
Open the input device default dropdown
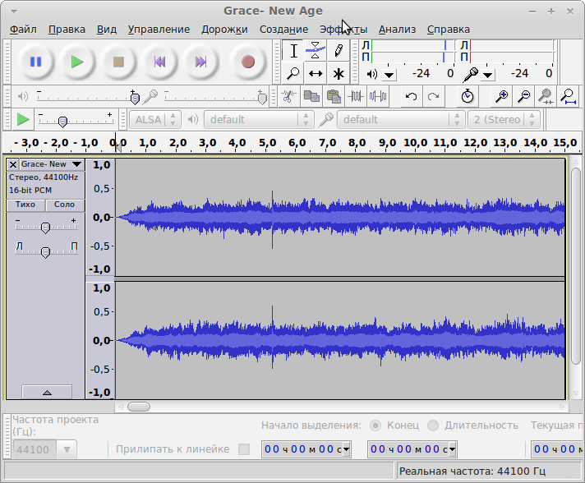401,120
